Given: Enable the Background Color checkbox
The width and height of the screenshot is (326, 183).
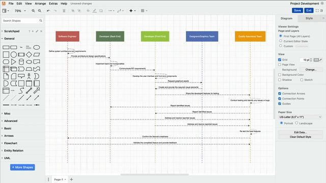Looking at the screenshot, I should click(280, 75).
